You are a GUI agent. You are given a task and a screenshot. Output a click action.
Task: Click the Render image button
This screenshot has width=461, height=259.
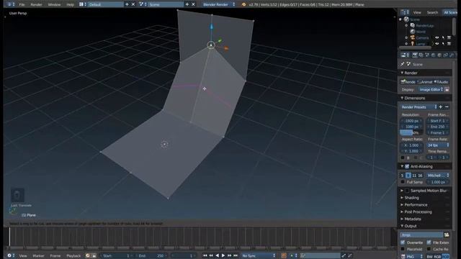tap(408, 82)
